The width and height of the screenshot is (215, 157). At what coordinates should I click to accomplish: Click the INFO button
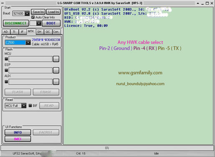(18, 132)
